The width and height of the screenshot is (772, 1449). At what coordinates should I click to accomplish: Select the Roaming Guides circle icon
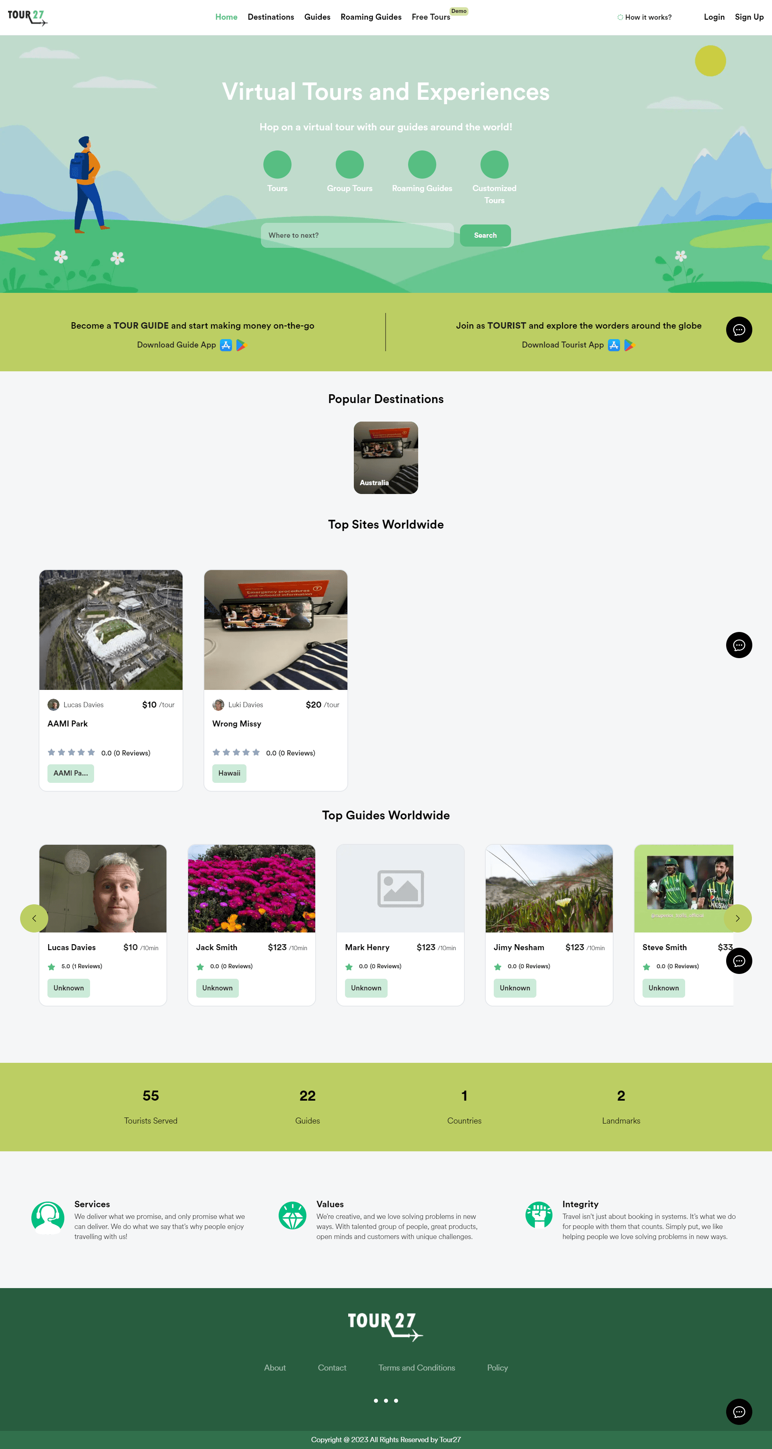click(422, 164)
